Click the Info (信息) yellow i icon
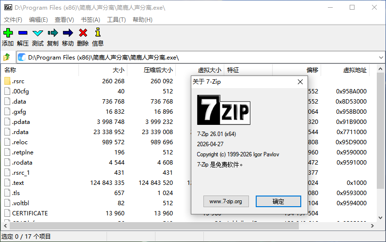Screen dimensions: 386x242 (x=98, y=32)
